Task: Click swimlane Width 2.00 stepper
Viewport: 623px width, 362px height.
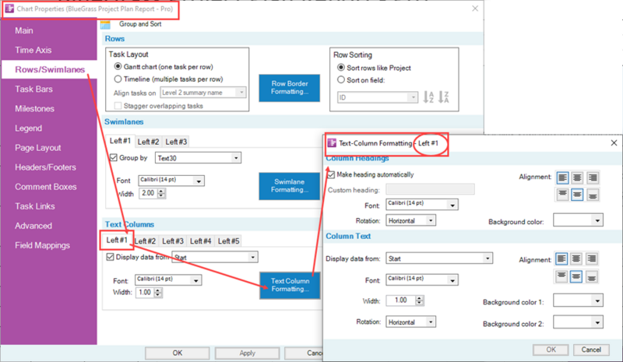Action: (x=161, y=194)
